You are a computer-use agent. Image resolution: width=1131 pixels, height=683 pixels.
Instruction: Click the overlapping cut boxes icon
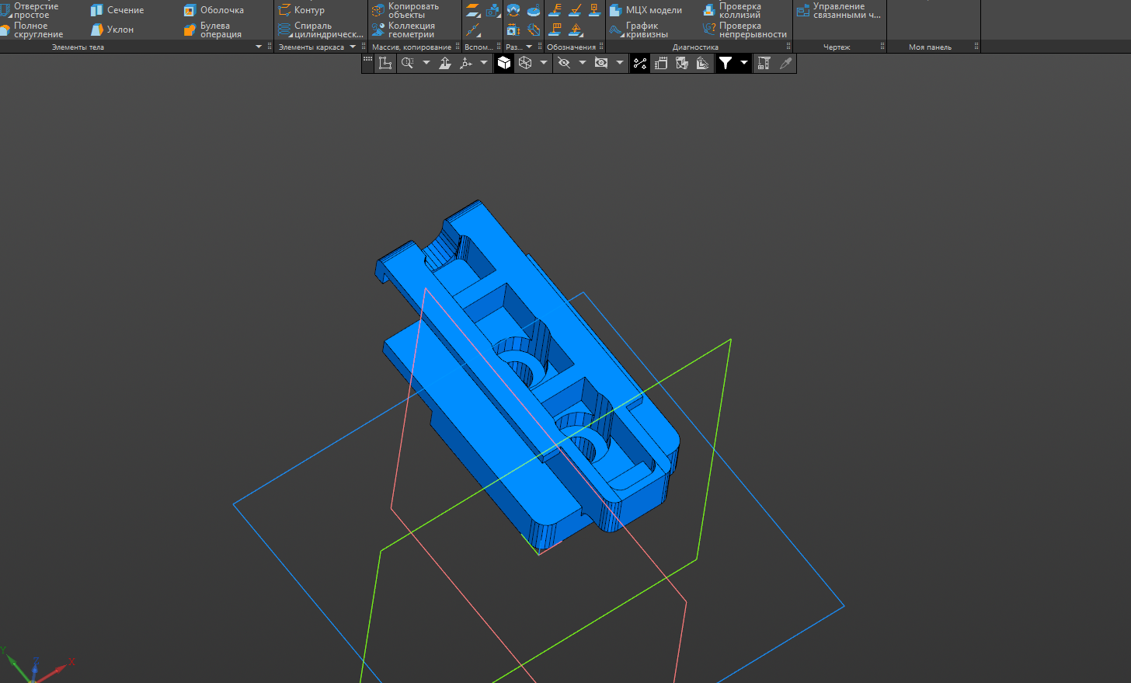tap(681, 63)
